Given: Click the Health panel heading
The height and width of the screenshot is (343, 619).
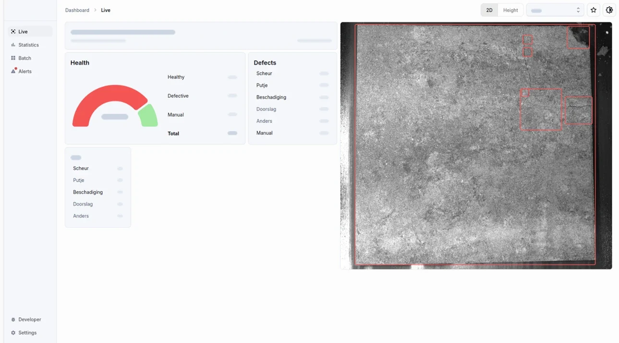Looking at the screenshot, I should [x=80, y=62].
